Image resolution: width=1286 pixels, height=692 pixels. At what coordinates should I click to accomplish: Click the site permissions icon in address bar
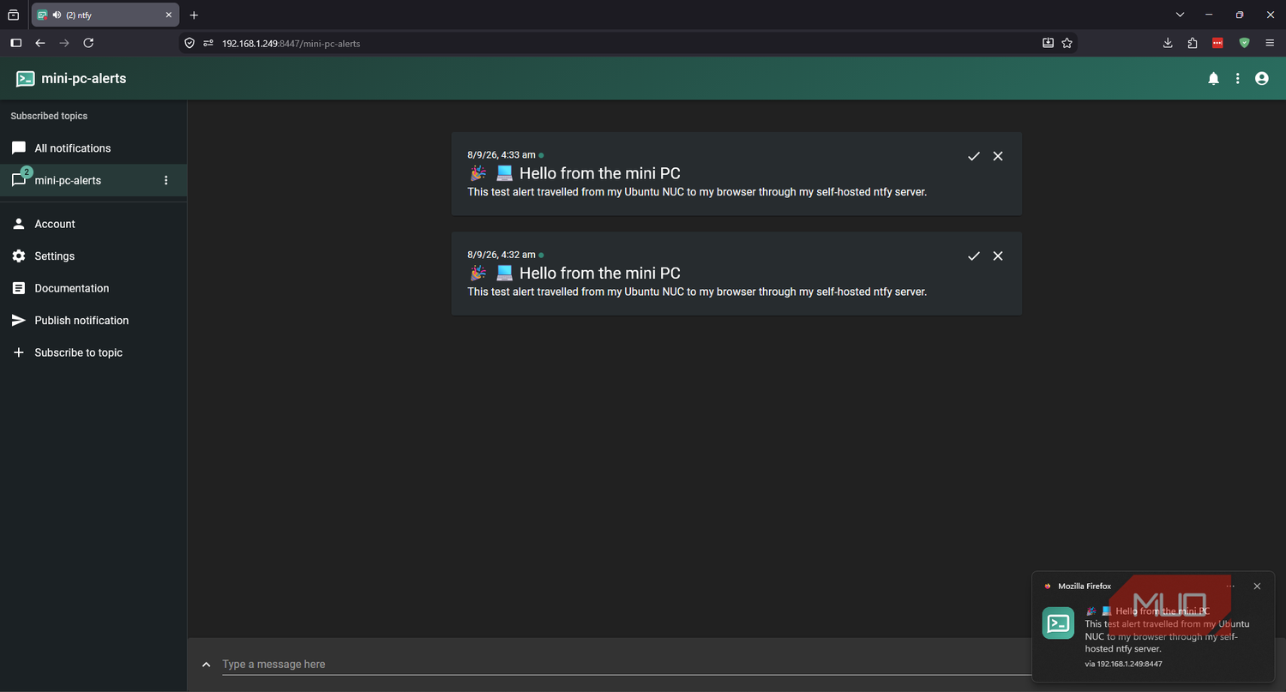[x=207, y=43]
